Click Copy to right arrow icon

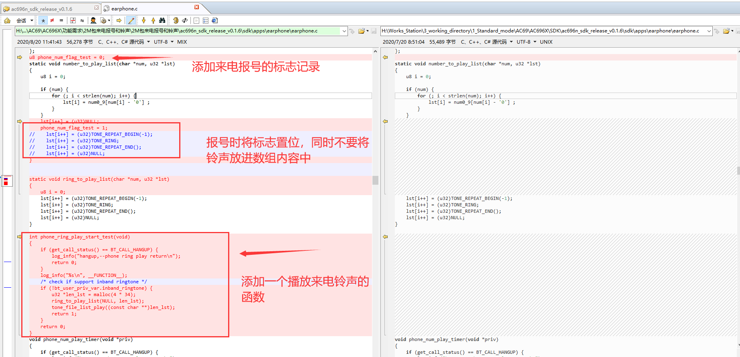pos(119,20)
